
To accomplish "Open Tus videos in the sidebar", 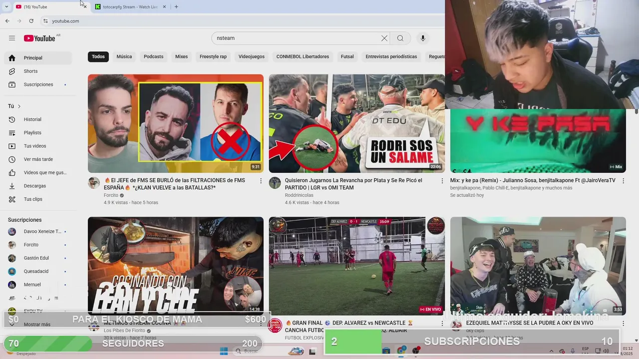I will (x=38, y=146).
